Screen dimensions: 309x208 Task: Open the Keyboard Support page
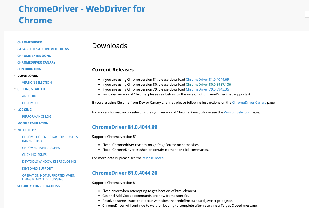pyautogui.click(x=37, y=168)
